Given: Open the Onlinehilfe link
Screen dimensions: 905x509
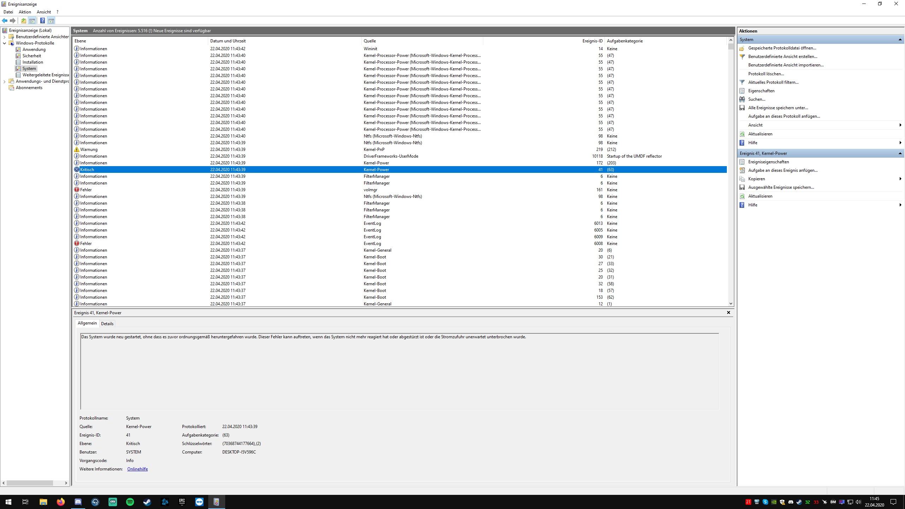Looking at the screenshot, I should coord(137,469).
